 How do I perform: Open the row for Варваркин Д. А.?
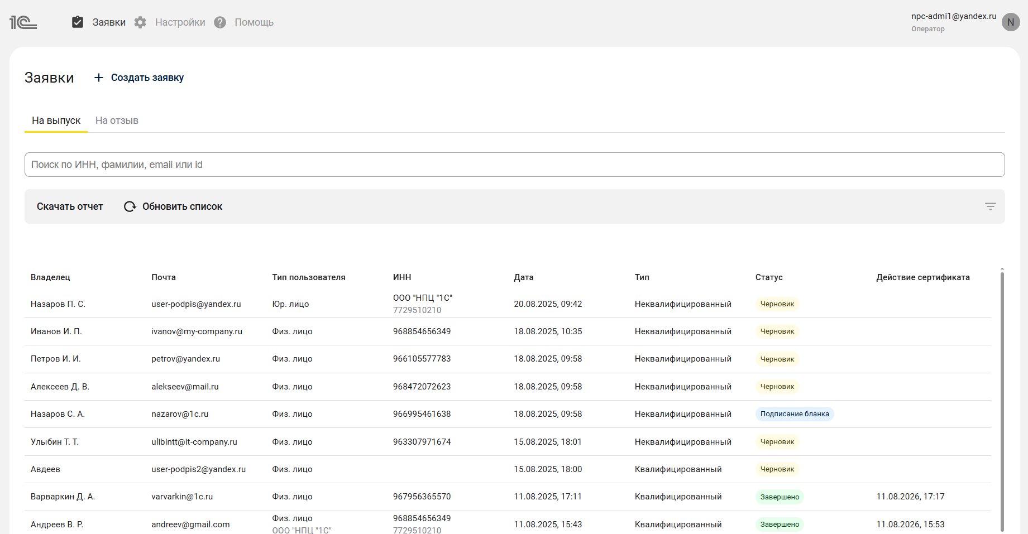click(x=508, y=497)
